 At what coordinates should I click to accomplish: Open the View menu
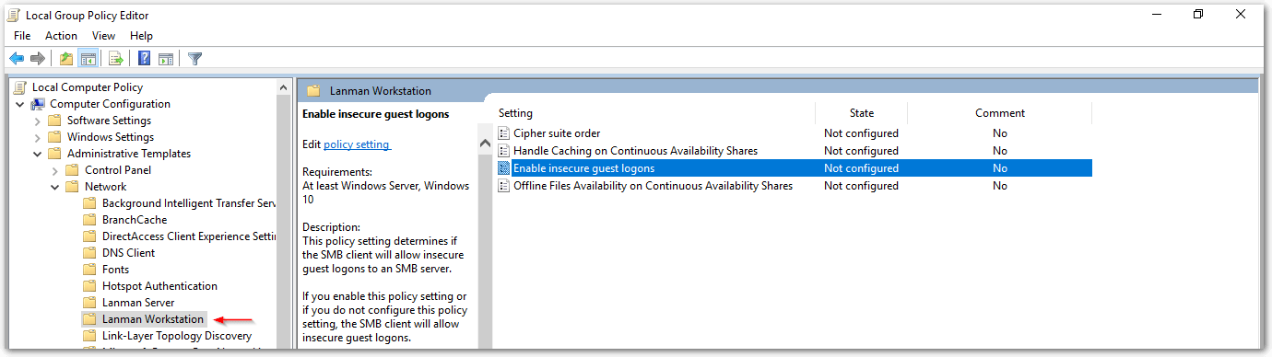pyautogui.click(x=103, y=35)
